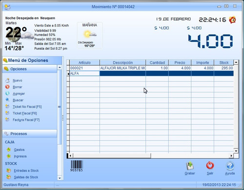Click the Salidas de Stock box icon
The height and width of the screenshot is (190, 244).
(x=9, y=177)
